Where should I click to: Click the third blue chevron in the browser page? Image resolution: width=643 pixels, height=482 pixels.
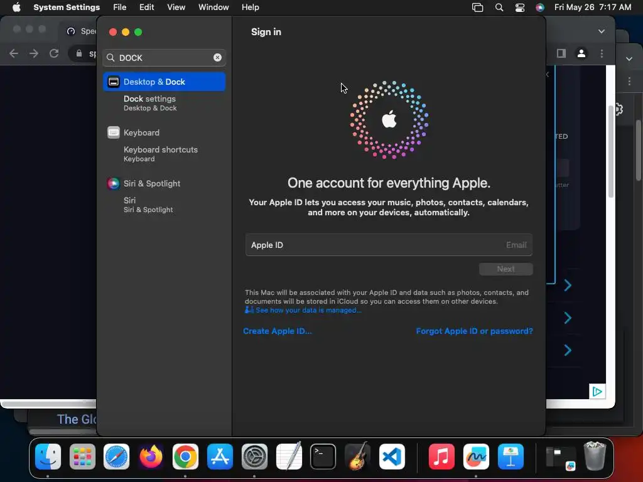[x=568, y=350]
